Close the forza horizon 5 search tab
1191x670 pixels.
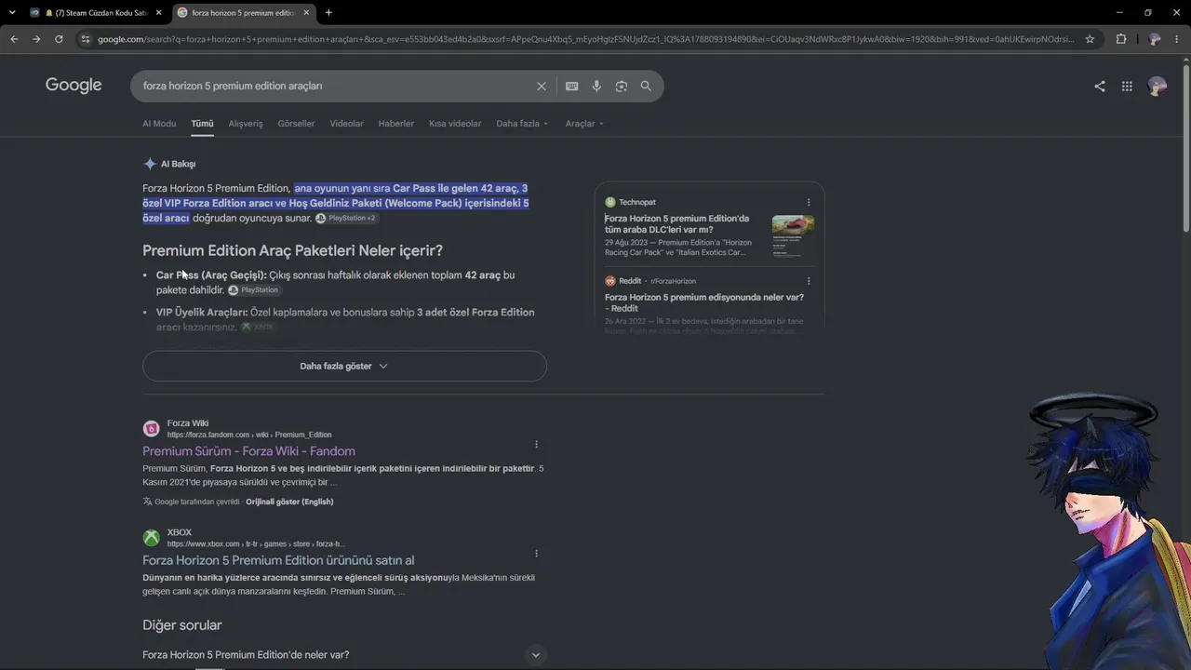(x=306, y=13)
